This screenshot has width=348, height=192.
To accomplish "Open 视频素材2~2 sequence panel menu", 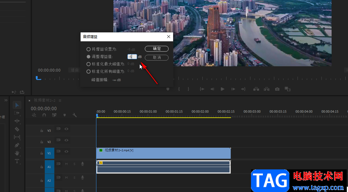I will pos(60,100).
